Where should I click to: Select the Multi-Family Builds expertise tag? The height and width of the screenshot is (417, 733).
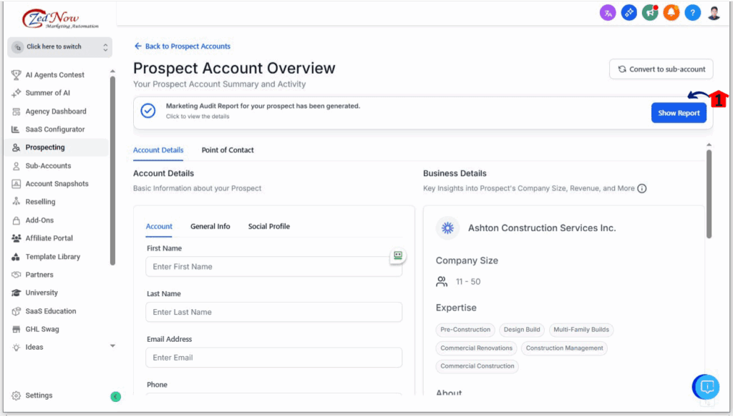coord(581,330)
